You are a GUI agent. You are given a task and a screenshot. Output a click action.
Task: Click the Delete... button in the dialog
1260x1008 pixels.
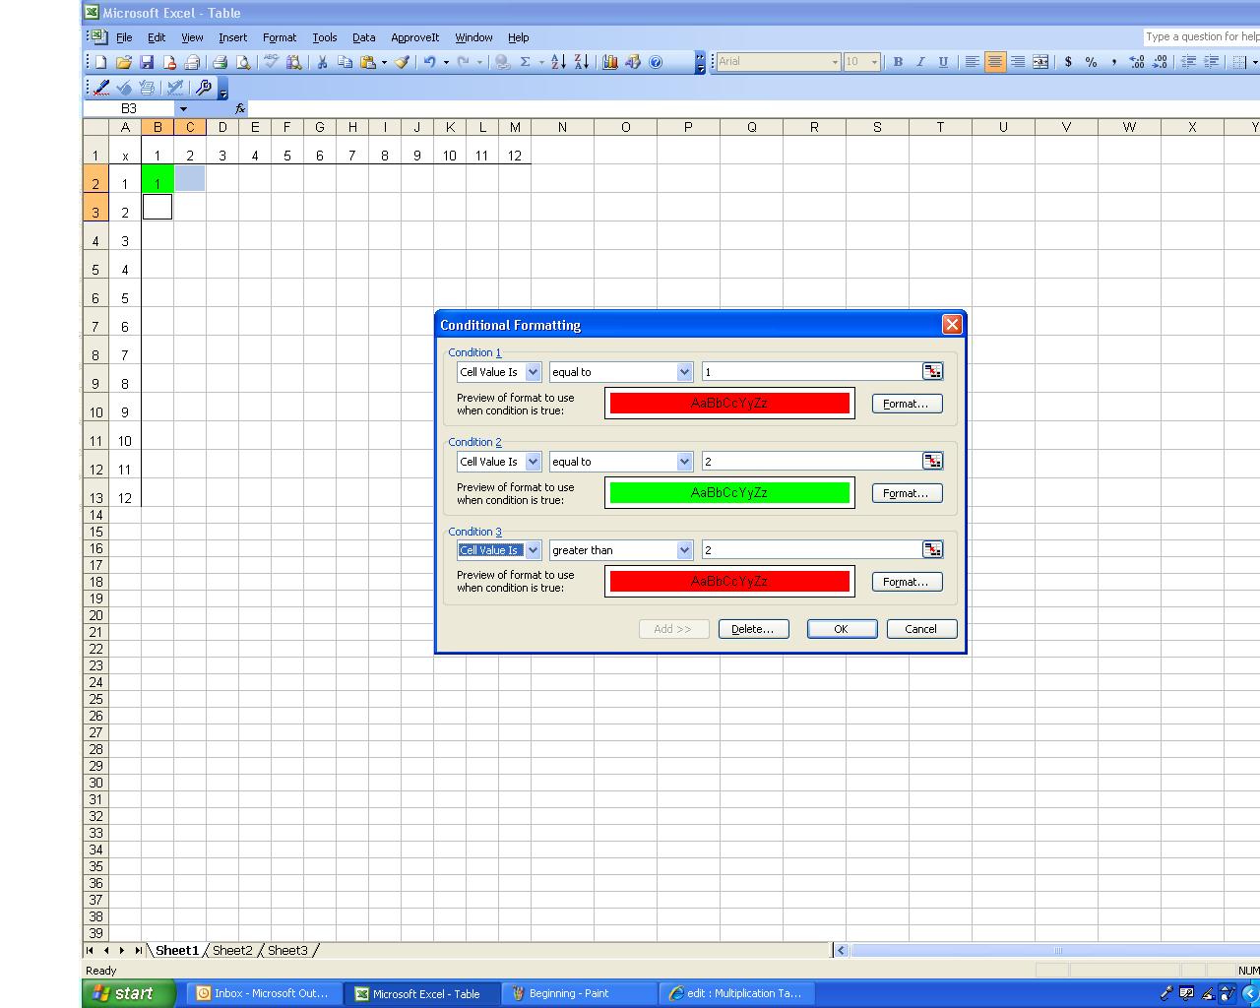pos(753,629)
